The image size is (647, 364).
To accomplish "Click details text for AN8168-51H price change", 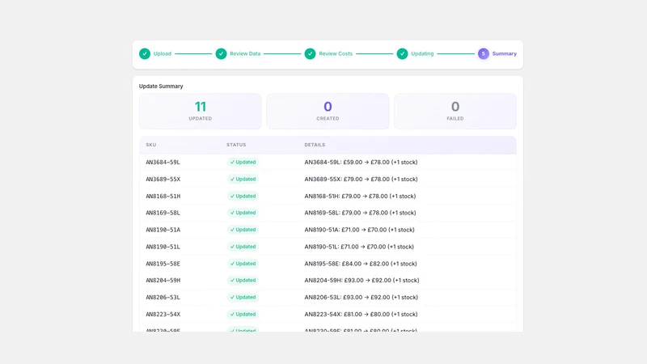I will (360, 196).
